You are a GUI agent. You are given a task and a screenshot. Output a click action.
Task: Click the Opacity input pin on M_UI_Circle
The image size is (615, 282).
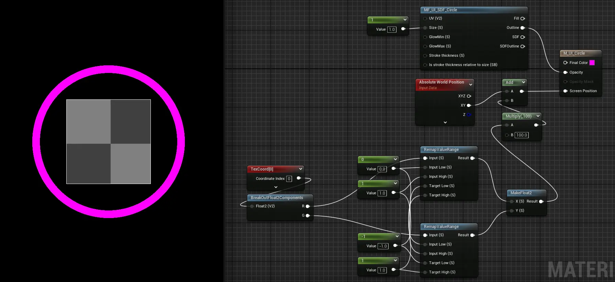pos(566,73)
